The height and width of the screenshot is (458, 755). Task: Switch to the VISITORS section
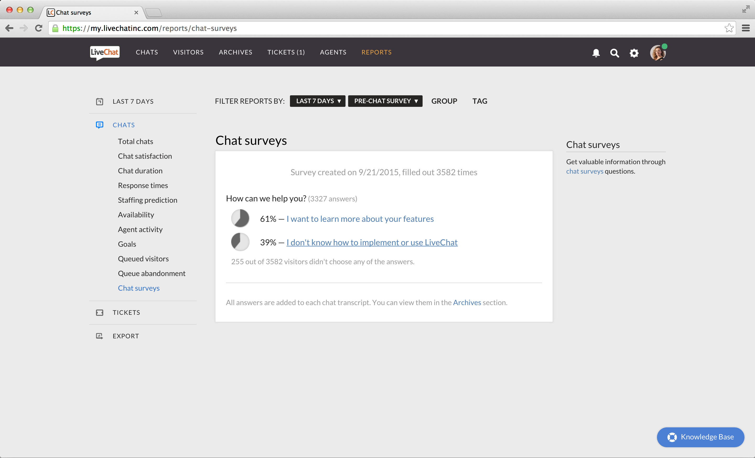point(188,52)
